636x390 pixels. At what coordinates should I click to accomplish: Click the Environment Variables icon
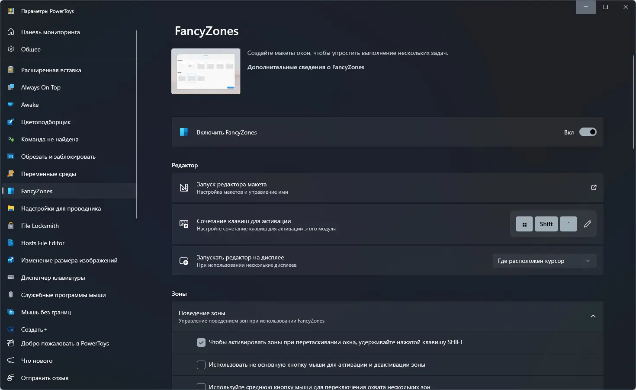coord(11,173)
